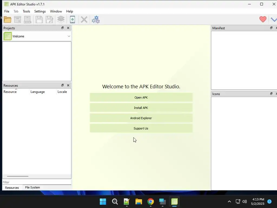Sort by the Resource column header

tap(16, 92)
